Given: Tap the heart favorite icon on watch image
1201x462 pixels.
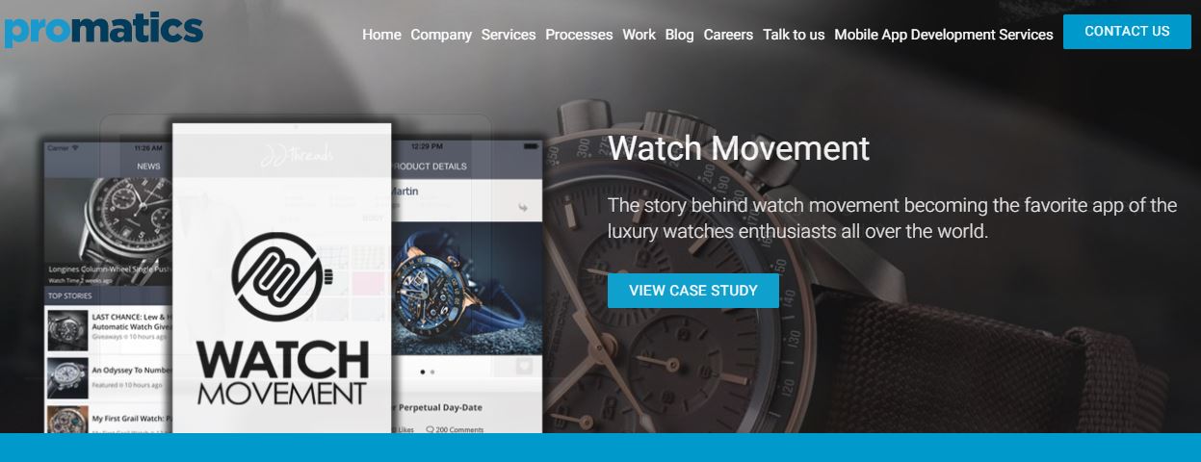Looking at the screenshot, I should 524,366.
